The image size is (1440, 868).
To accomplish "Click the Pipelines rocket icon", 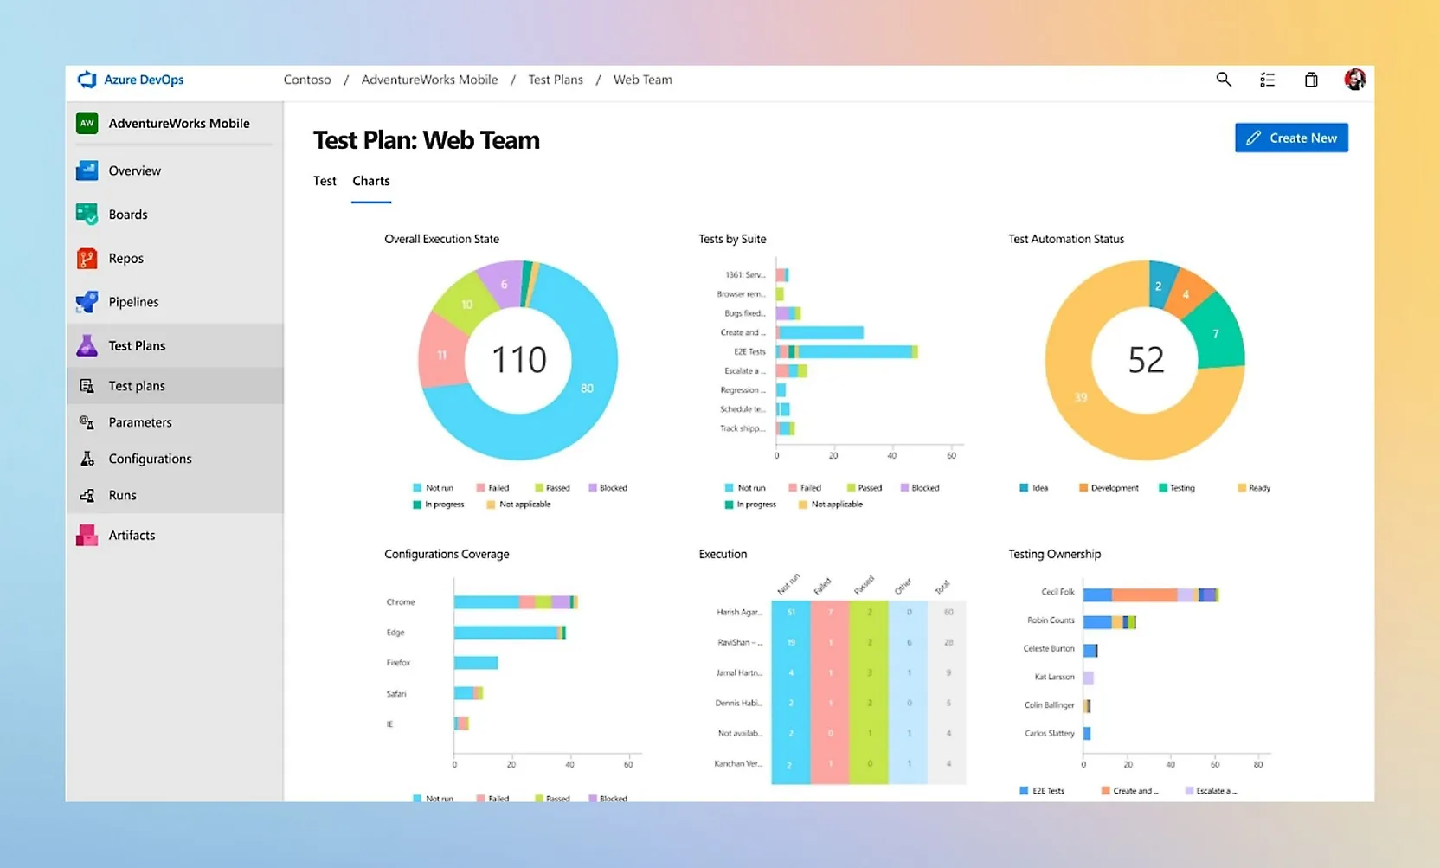I will pos(87,302).
